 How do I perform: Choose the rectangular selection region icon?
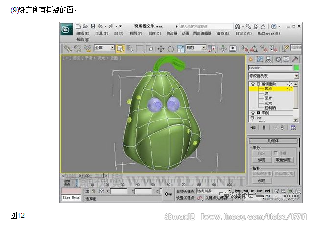[140, 49]
